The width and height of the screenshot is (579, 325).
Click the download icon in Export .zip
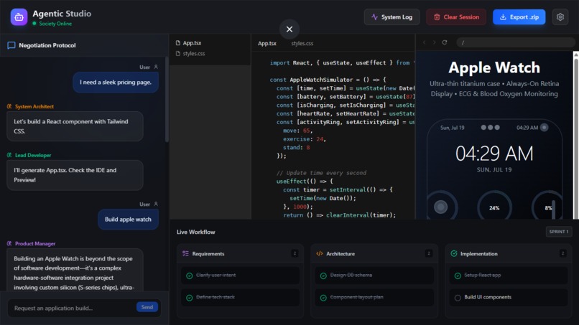pos(503,17)
